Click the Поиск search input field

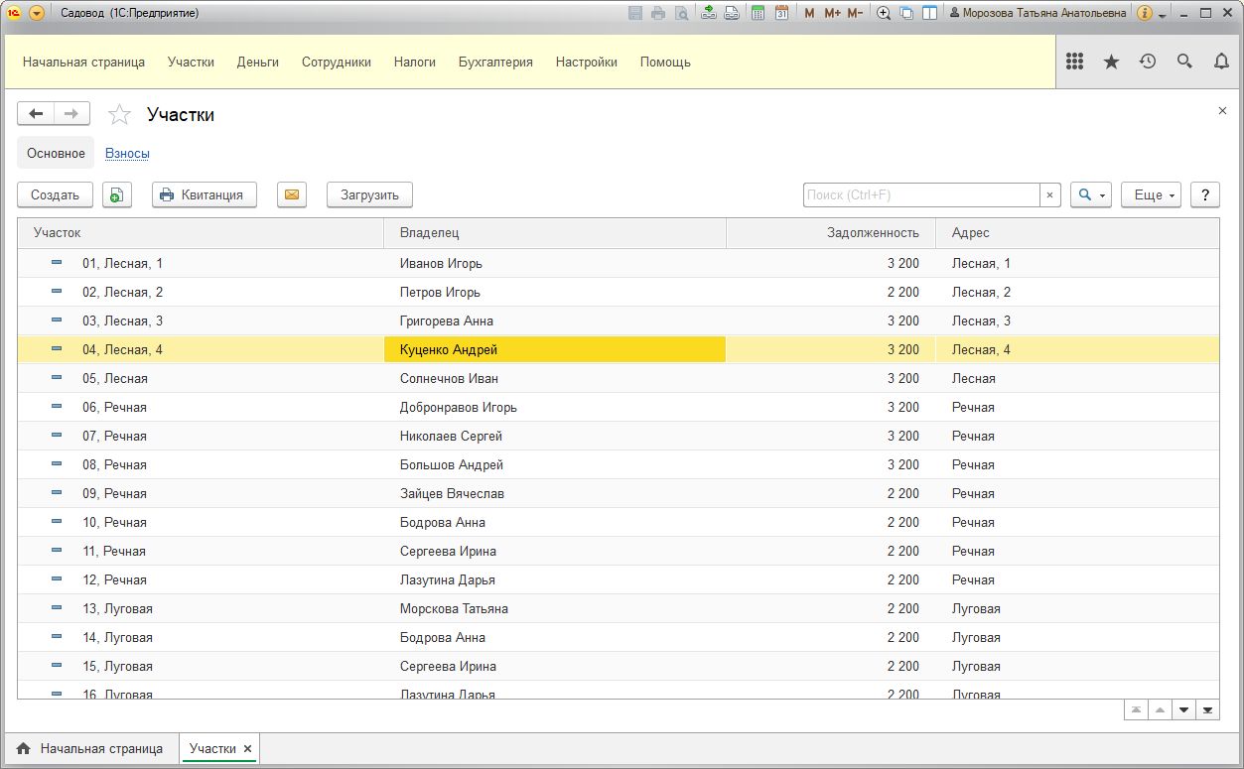click(920, 194)
